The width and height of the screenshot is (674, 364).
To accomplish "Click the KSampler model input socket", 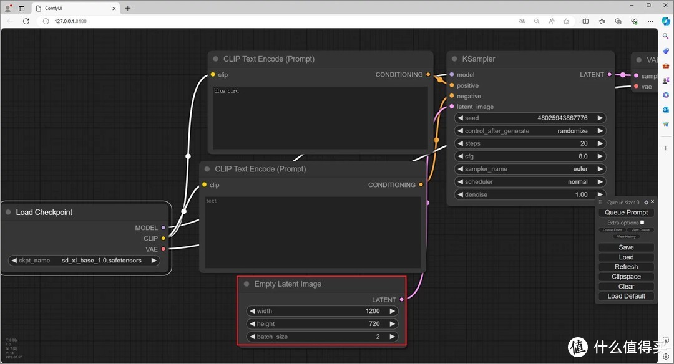I will click(x=452, y=75).
